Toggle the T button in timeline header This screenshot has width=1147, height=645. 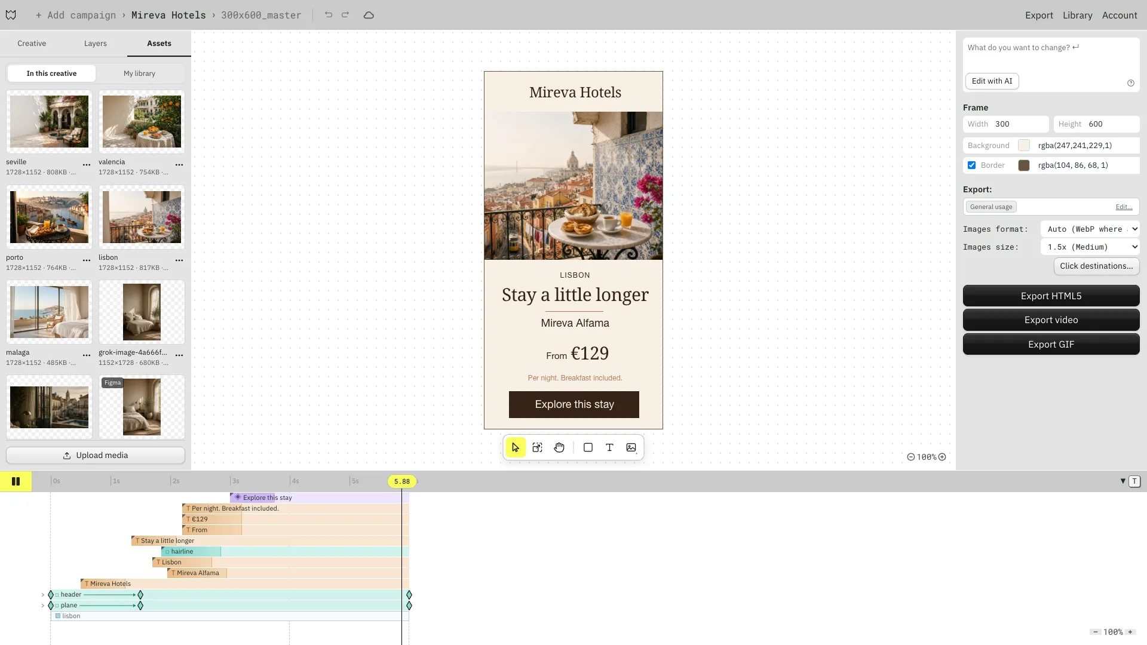[x=1134, y=481]
